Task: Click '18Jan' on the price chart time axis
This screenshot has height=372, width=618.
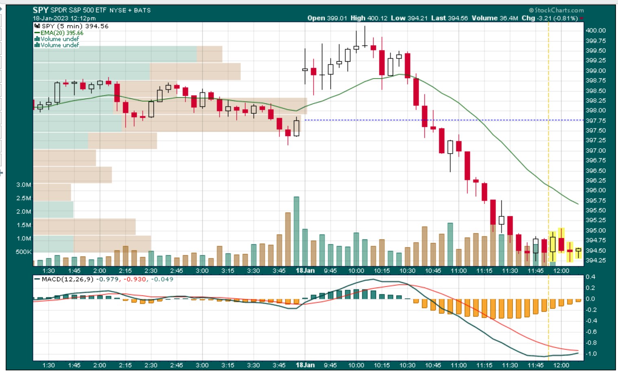Action: click(x=305, y=271)
